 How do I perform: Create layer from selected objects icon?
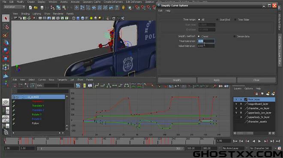273,93
